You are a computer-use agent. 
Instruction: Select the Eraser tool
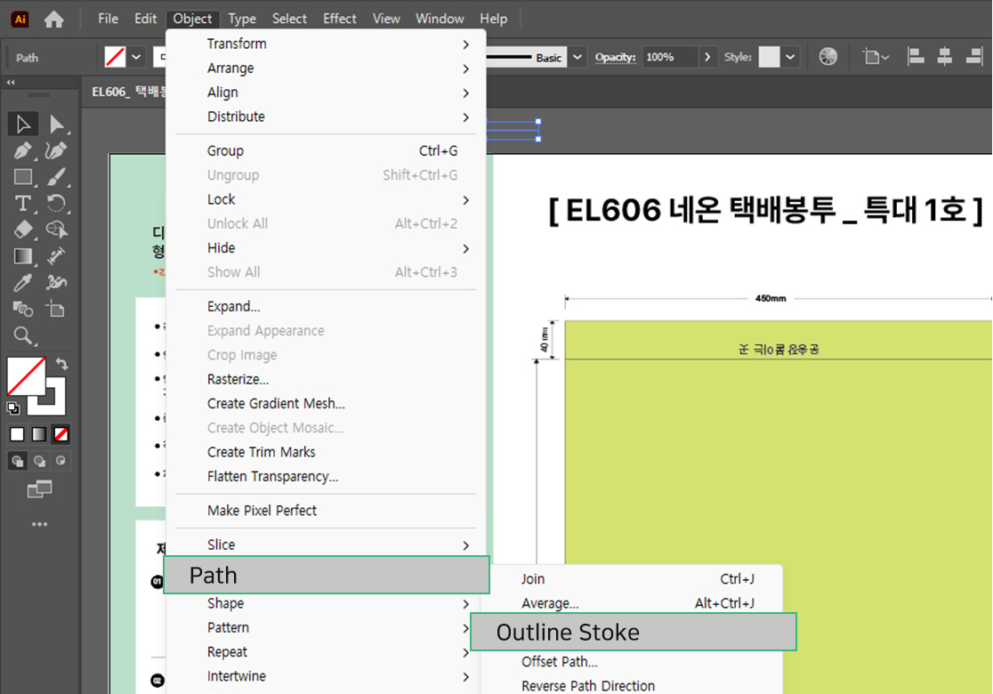[x=23, y=230]
